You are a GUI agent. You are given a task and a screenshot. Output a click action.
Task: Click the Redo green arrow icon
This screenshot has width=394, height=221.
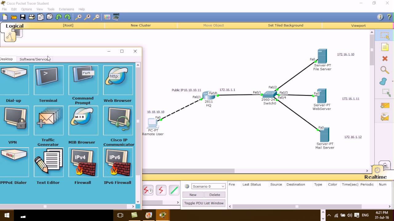(67, 17)
